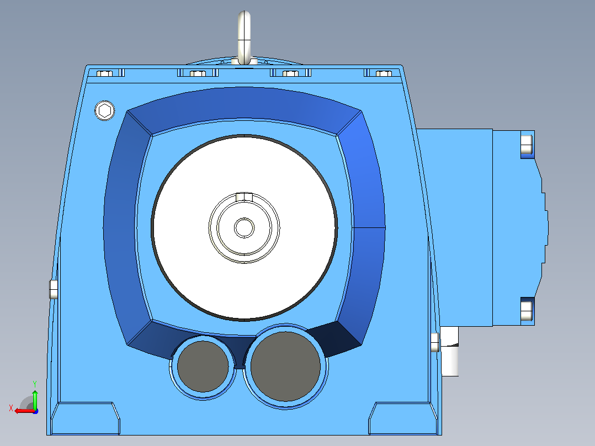Select the small center hole of the shaft
Viewport: 595px width, 446px height.
(244, 228)
